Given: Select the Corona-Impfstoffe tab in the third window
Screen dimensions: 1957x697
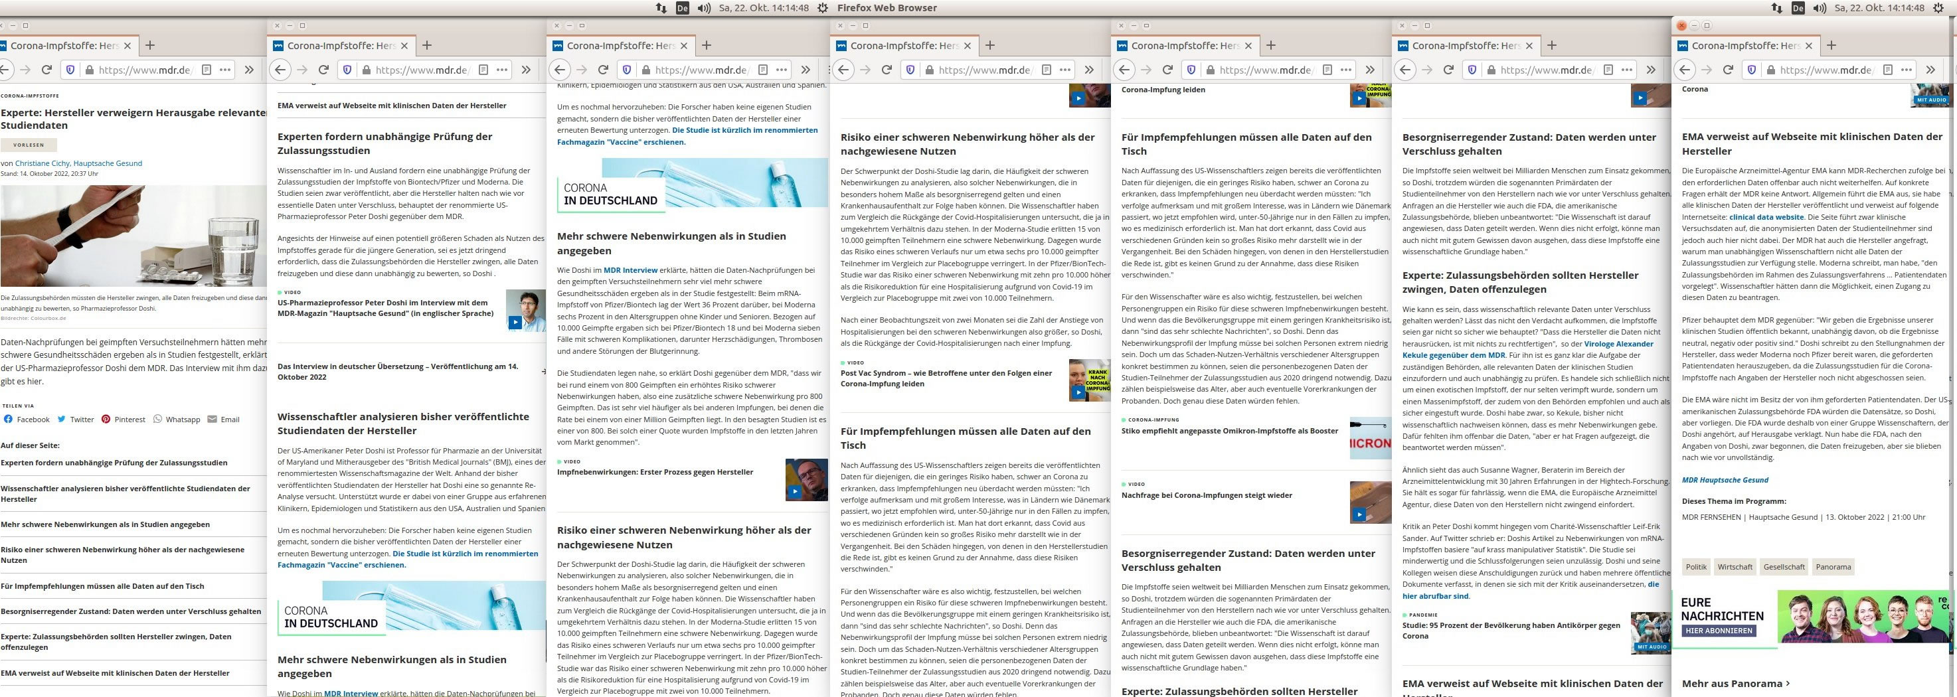Looking at the screenshot, I should pos(623,46).
